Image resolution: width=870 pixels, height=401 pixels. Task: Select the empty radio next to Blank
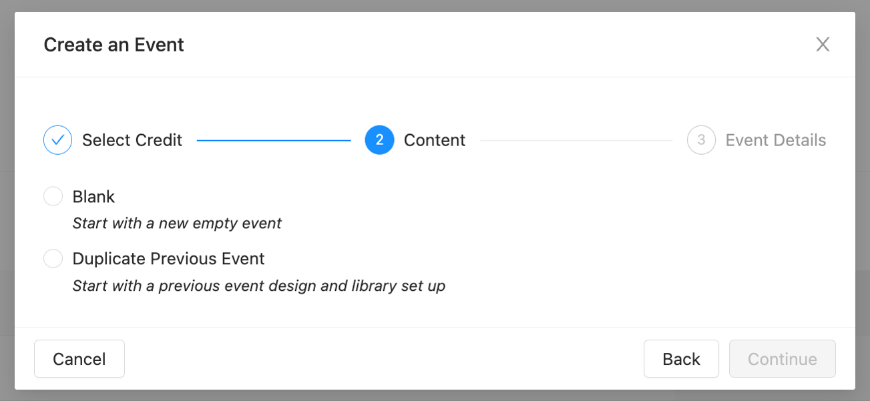coord(53,196)
